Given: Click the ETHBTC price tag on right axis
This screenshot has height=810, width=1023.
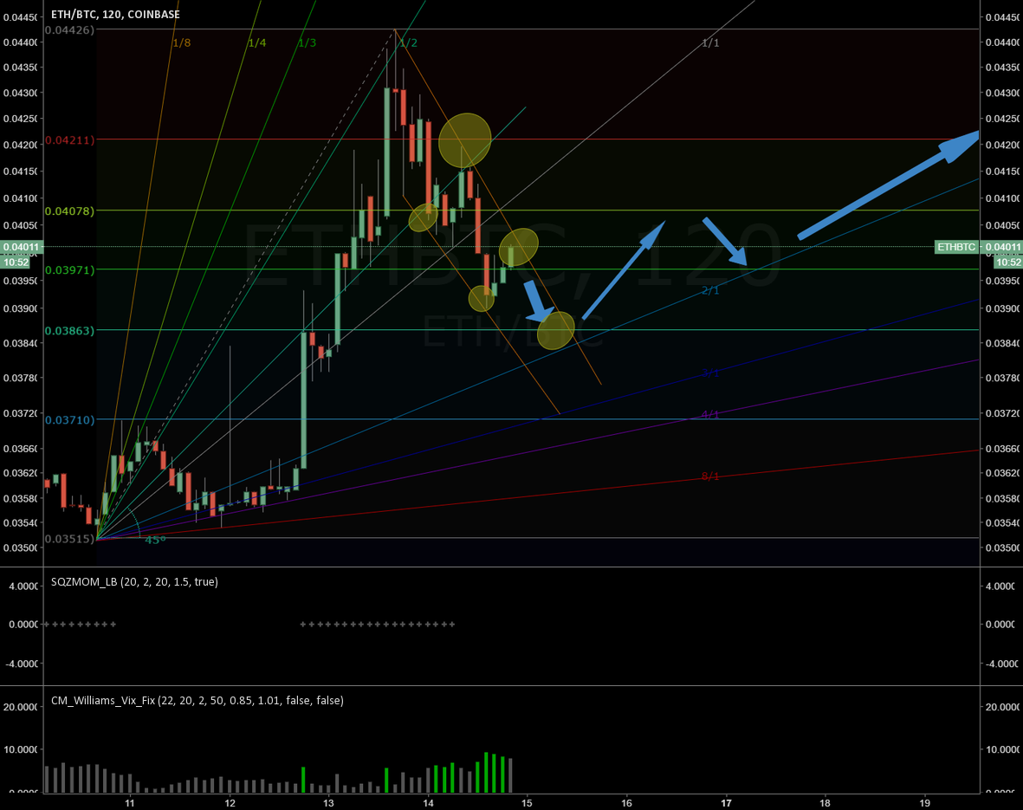Looking at the screenshot, I should click(x=956, y=248).
